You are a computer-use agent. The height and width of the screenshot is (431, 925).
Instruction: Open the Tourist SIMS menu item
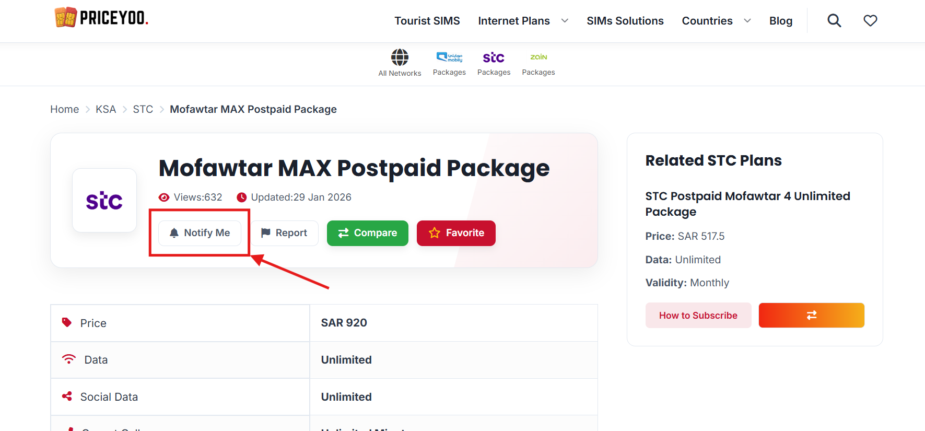click(x=427, y=21)
